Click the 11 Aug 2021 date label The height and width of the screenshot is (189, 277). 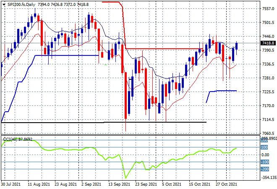click(39, 184)
